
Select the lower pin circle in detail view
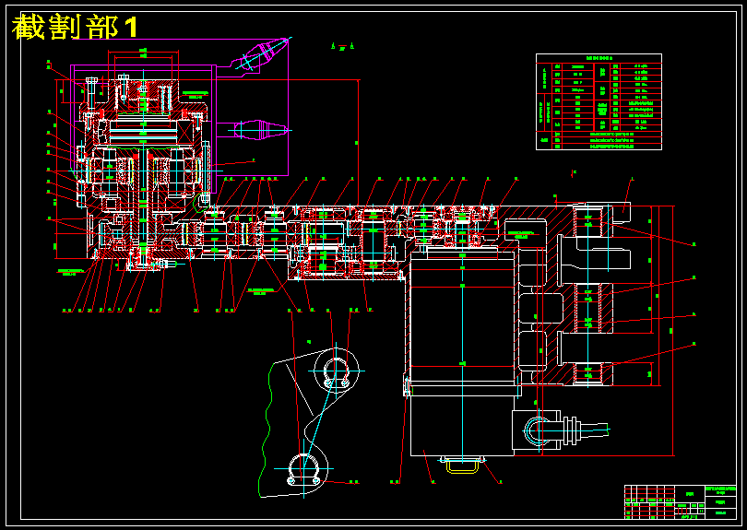[303, 469]
